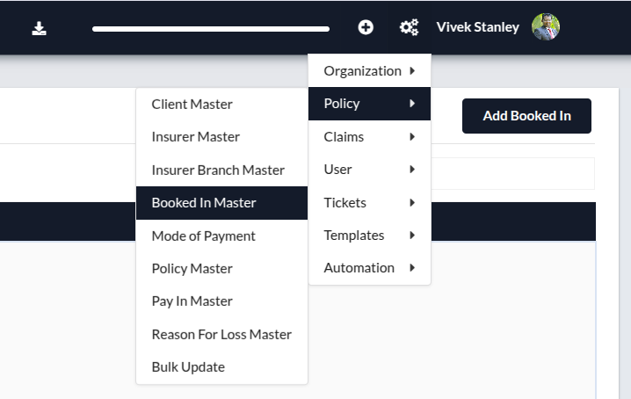Viewport: 631px width, 399px height.
Task: Click the white search bar in header
Action: 211,29
